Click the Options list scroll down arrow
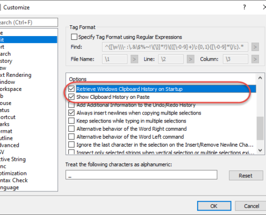Viewport: 266px width, 215px height. click(x=260, y=150)
